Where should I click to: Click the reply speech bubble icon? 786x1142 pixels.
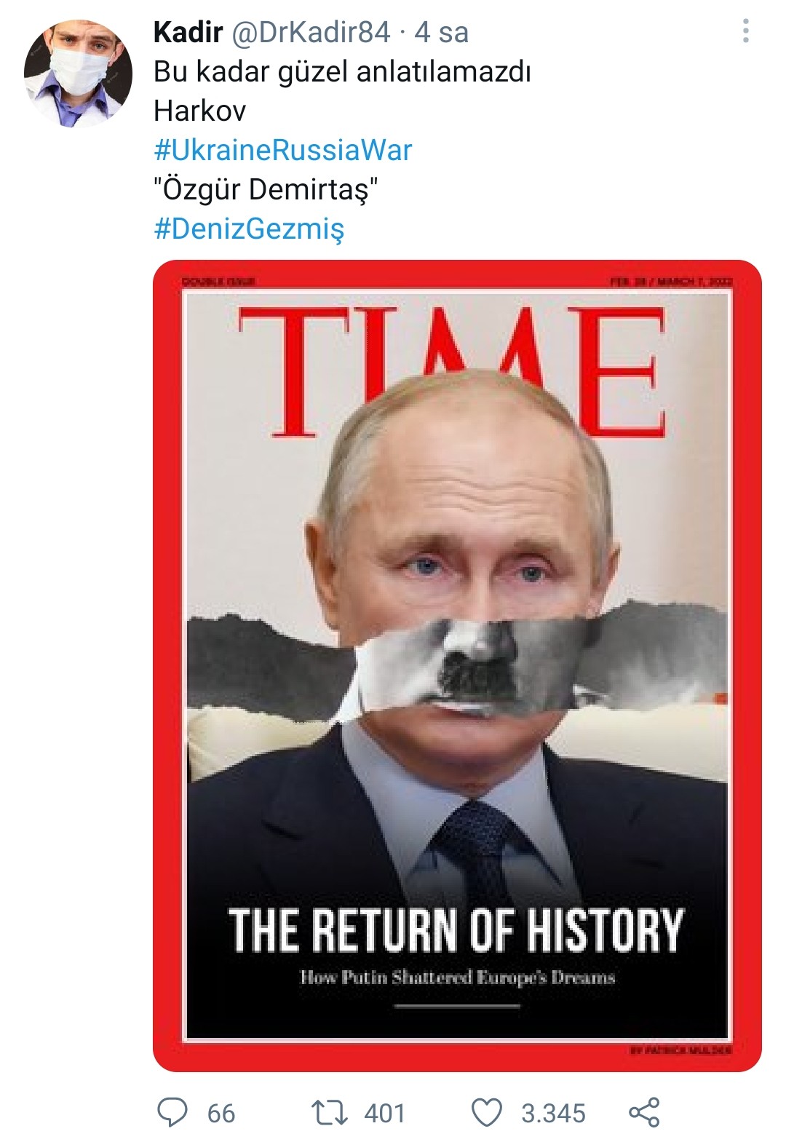coord(172,1112)
